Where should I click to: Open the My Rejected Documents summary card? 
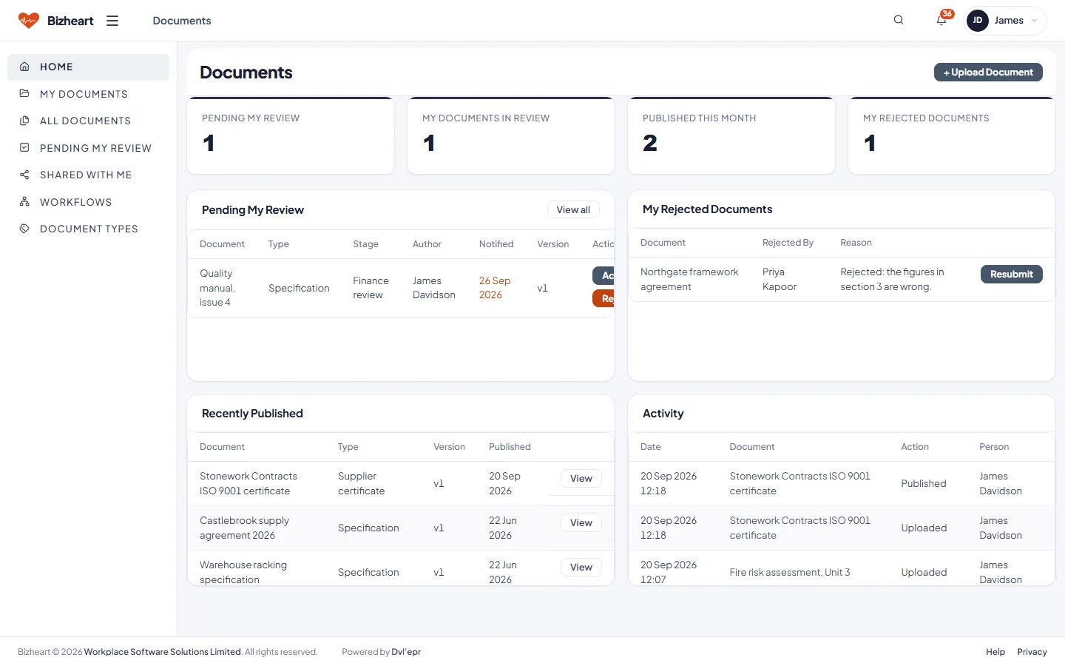coord(952,136)
